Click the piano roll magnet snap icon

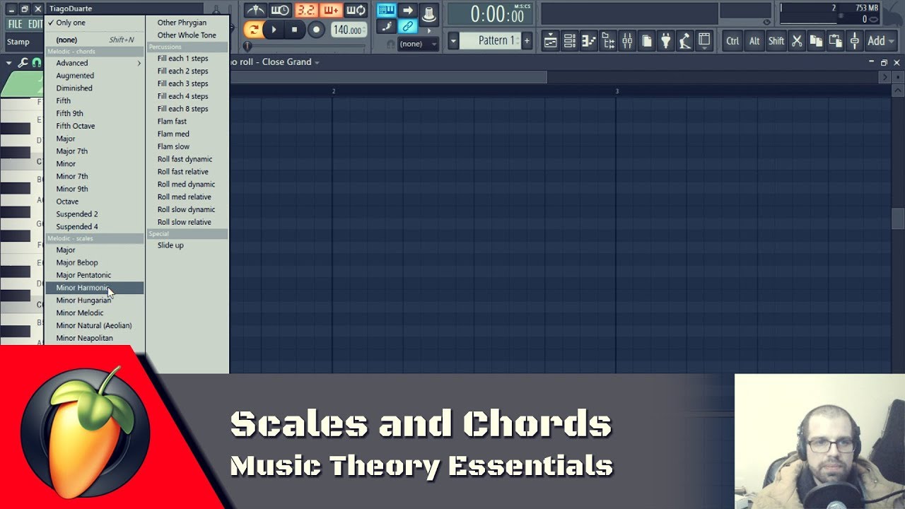pos(36,62)
